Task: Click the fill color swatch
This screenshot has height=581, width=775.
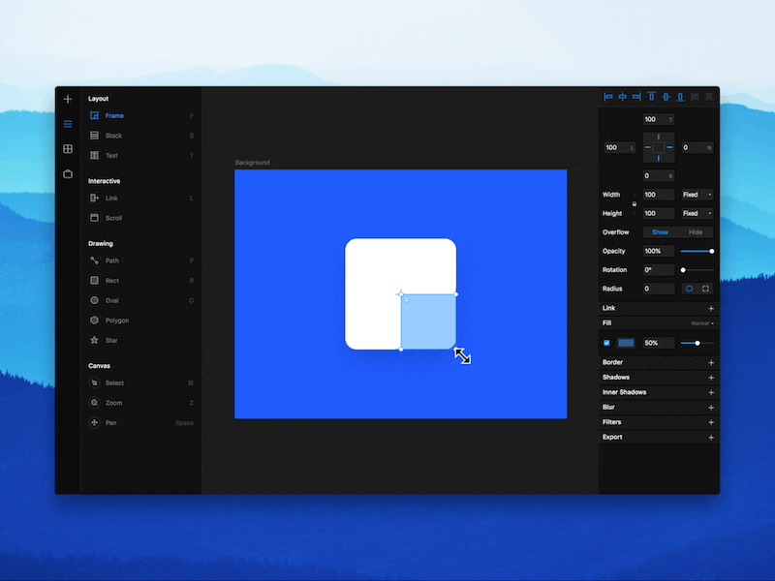Action: pyautogui.click(x=624, y=342)
